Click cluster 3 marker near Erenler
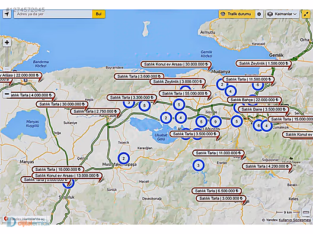This screenshot has height=234, width=313. pyautogui.click(x=198, y=165)
